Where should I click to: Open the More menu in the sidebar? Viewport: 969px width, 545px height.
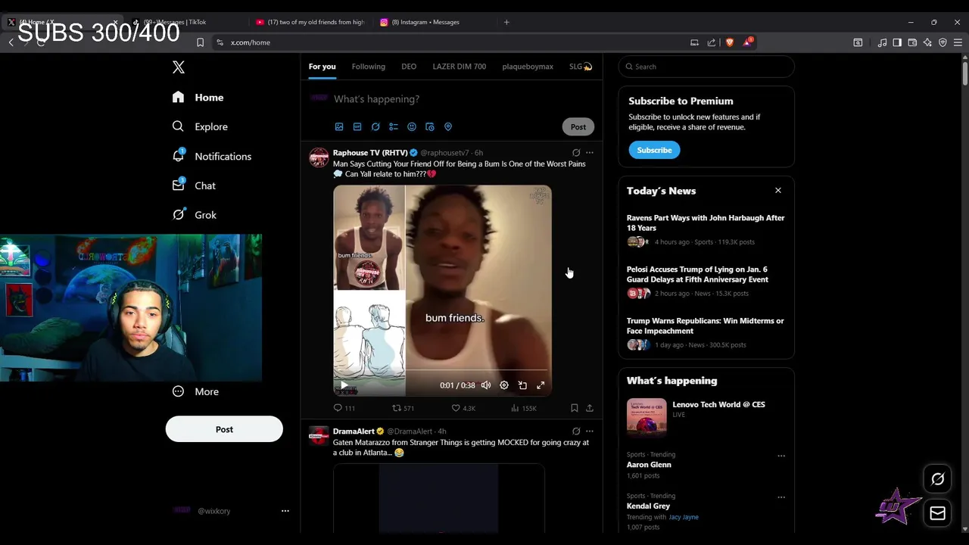(x=195, y=391)
